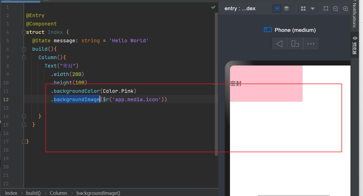Select the Index breadcrumb
363x196 pixels.
[11, 193]
